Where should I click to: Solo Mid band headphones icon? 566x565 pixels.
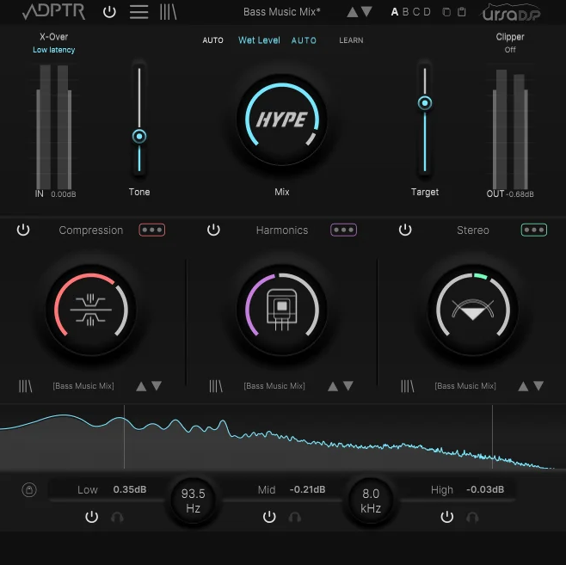click(x=294, y=517)
